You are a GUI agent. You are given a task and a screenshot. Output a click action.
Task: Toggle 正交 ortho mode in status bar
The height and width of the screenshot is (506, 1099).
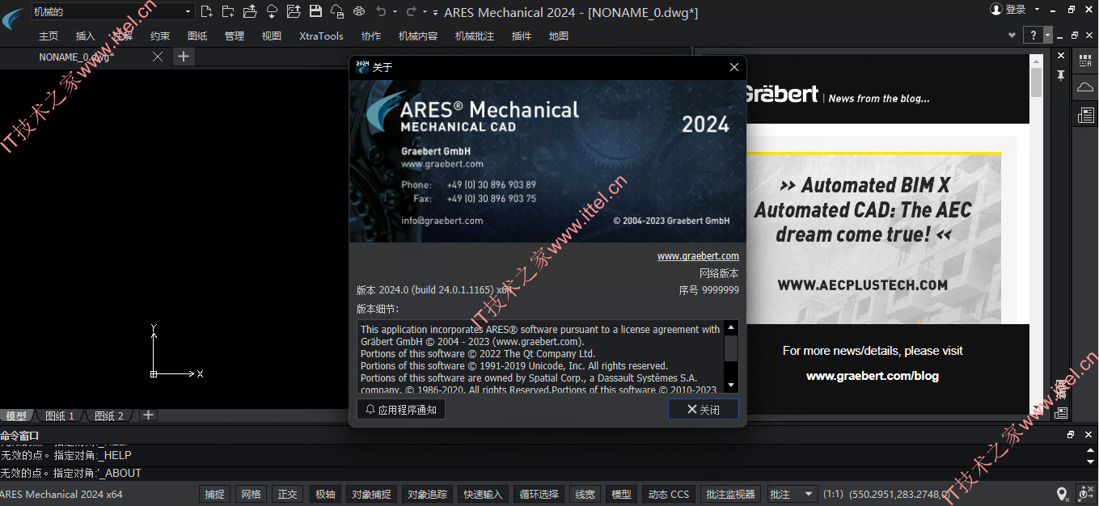tap(287, 494)
